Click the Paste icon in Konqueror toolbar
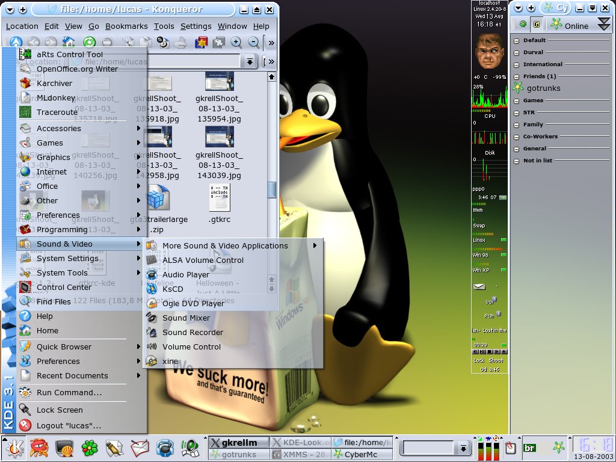This screenshot has width=616, height=462. [x=162, y=42]
